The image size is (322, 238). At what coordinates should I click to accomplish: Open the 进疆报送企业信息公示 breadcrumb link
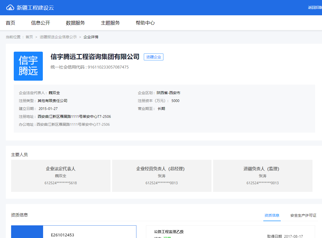[x=58, y=37]
